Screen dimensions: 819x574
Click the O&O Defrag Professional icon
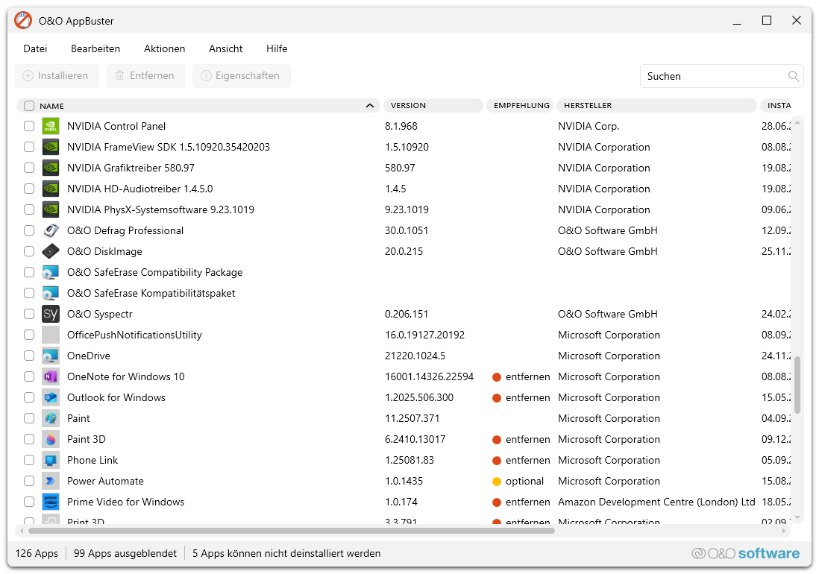click(51, 230)
